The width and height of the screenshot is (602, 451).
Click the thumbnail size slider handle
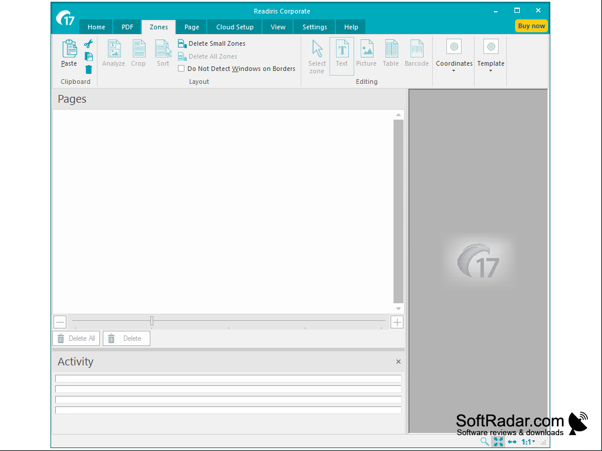pyautogui.click(x=152, y=321)
